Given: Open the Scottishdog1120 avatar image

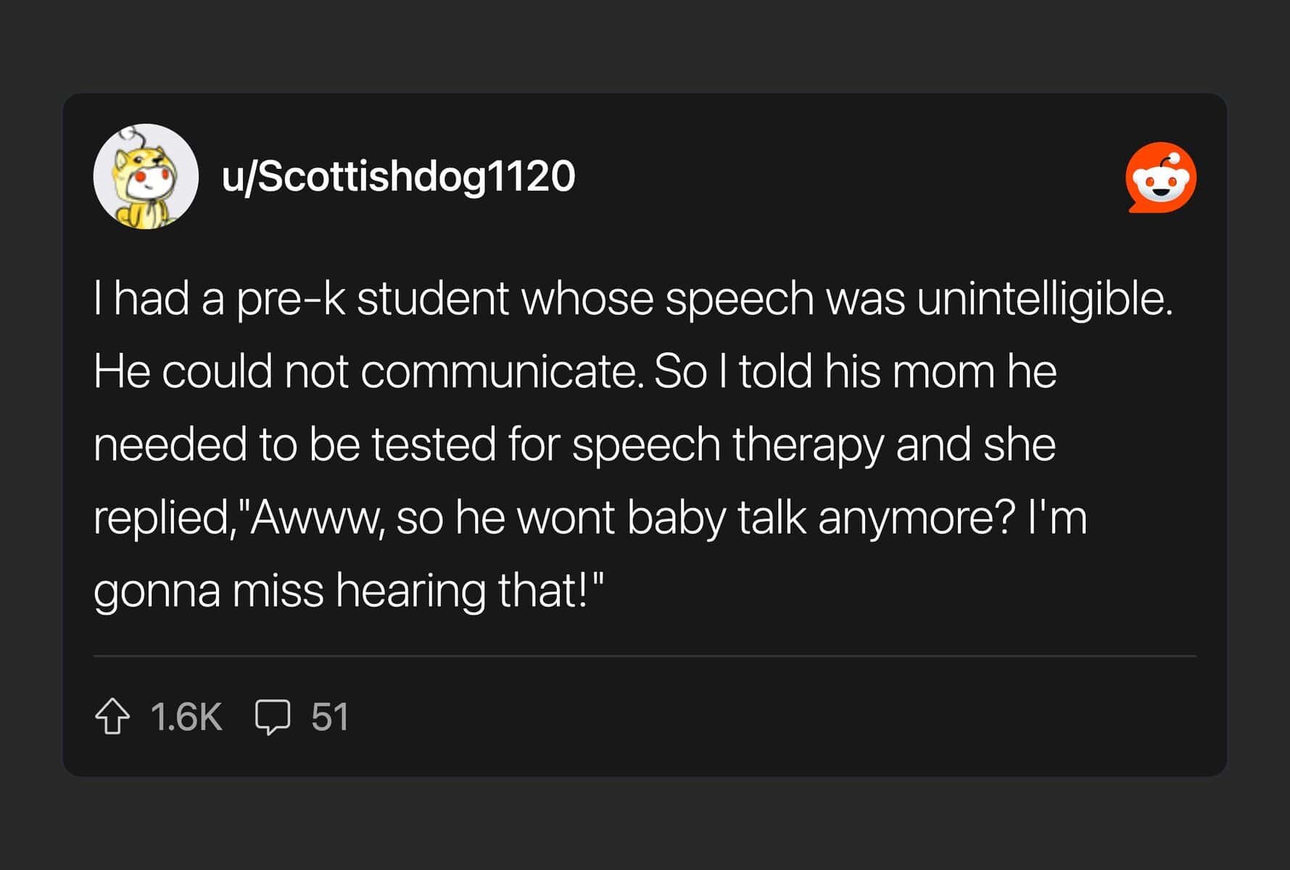Looking at the screenshot, I should [146, 176].
